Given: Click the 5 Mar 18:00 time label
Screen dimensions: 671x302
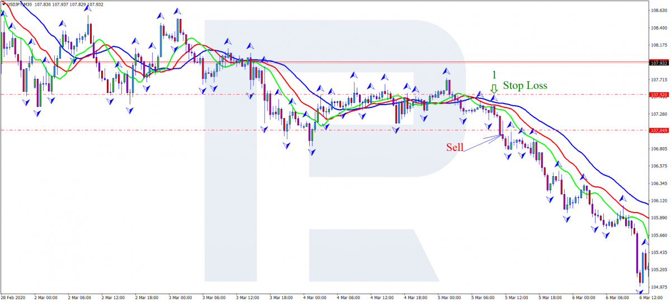Looking at the screenshot, I should 551,298.
